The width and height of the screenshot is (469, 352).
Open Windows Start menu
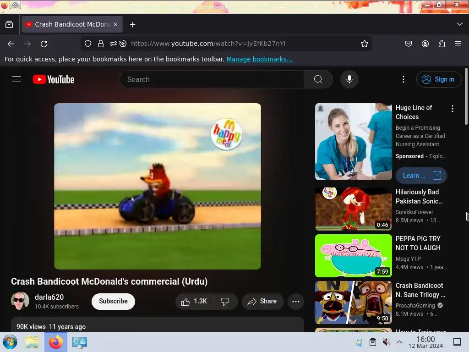click(x=10, y=342)
